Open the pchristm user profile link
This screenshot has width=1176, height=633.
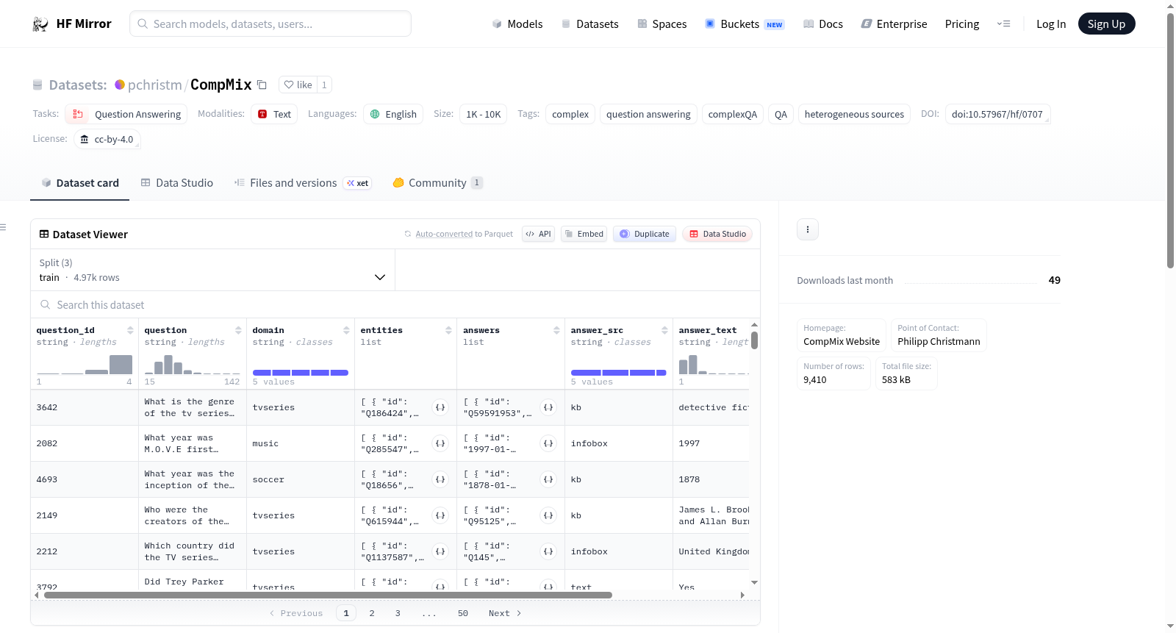[154, 85]
